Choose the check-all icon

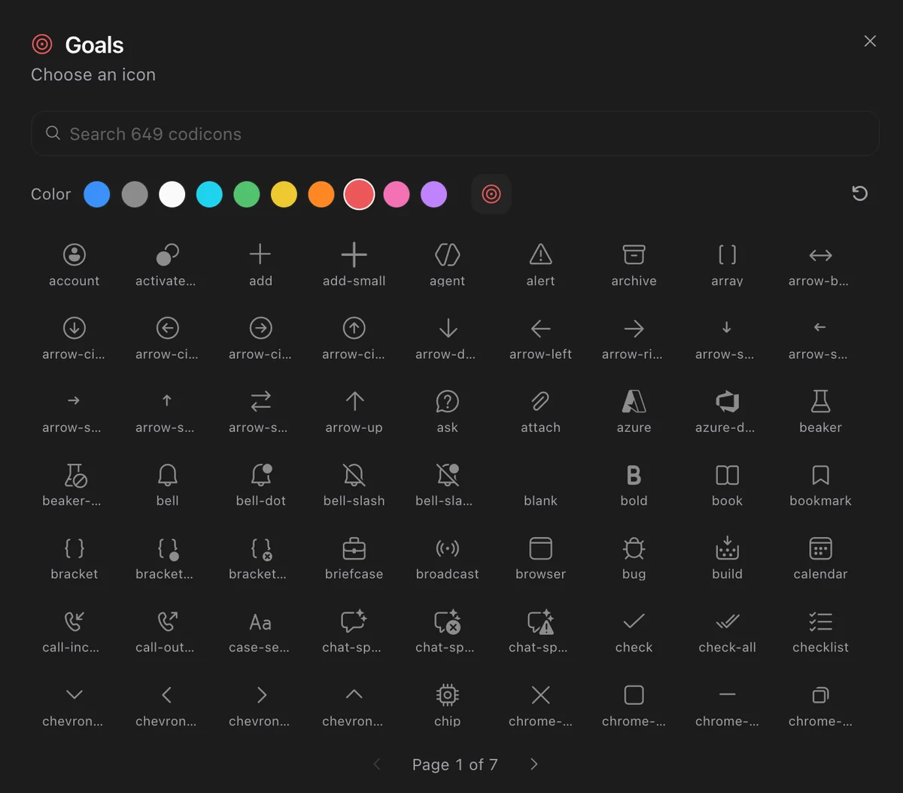727,632
